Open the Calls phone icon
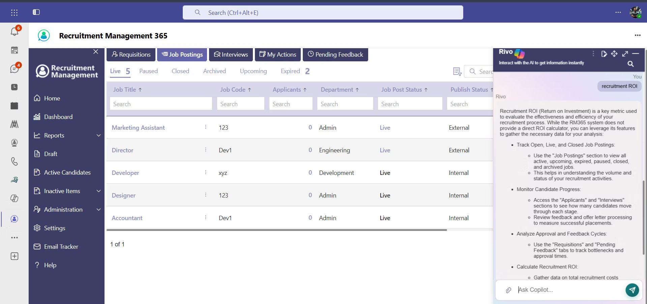Screen dimensions: 647x304 (14, 161)
